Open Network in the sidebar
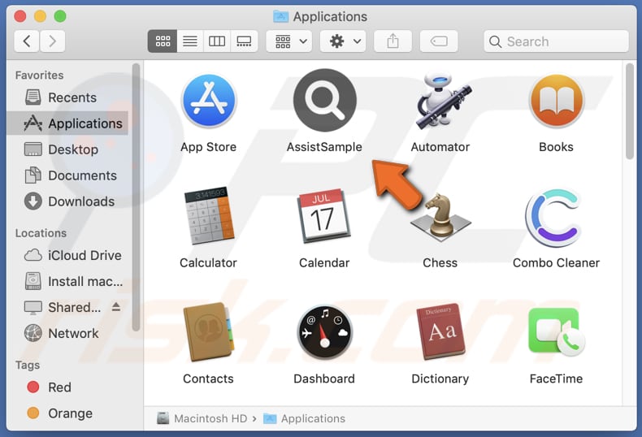 [68, 334]
